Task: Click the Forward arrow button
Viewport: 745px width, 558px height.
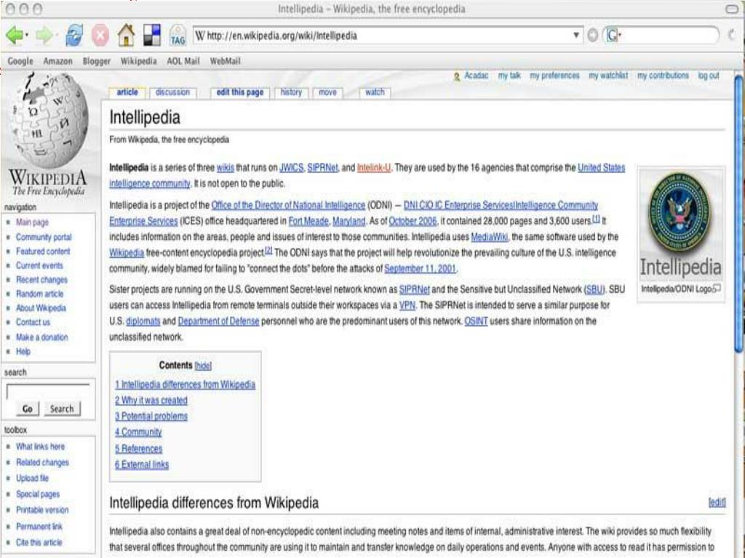Action: pos(44,35)
